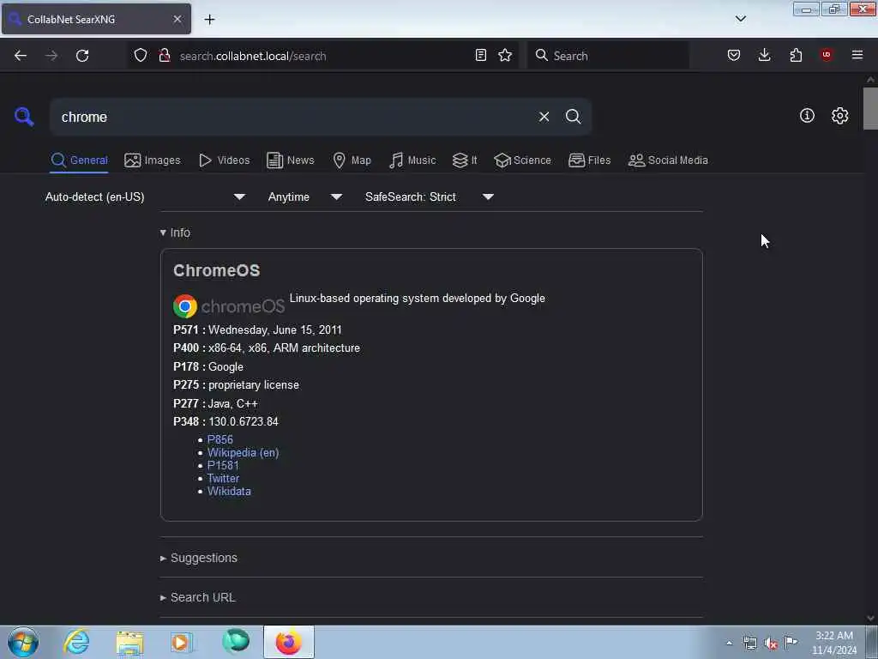Screen dimensions: 878x659
Task: Bookmark this page with star
Action: click(x=505, y=55)
